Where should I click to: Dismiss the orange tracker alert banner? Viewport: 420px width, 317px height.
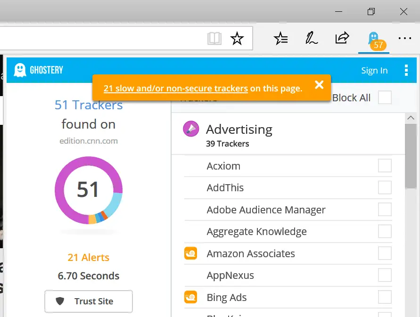[x=319, y=85]
